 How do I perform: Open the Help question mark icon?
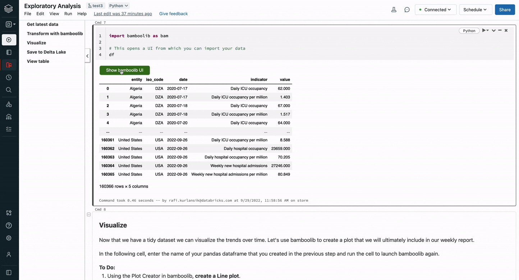(x=9, y=225)
